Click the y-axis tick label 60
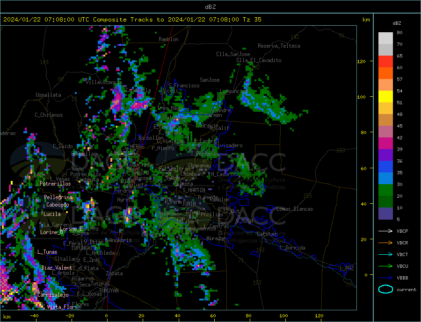This screenshot has width=421, height=322. click(x=363, y=169)
